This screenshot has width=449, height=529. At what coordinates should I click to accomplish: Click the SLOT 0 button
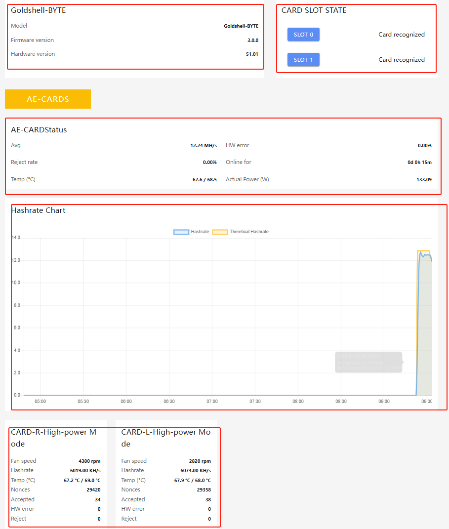pyautogui.click(x=303, y=35)
